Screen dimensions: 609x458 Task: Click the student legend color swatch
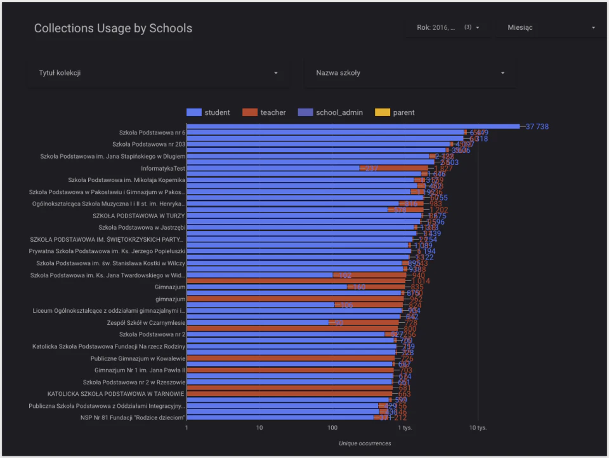click(194, 113)
